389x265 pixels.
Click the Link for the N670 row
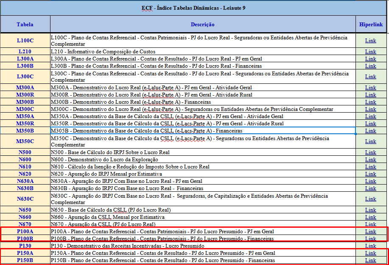[370, 224]
